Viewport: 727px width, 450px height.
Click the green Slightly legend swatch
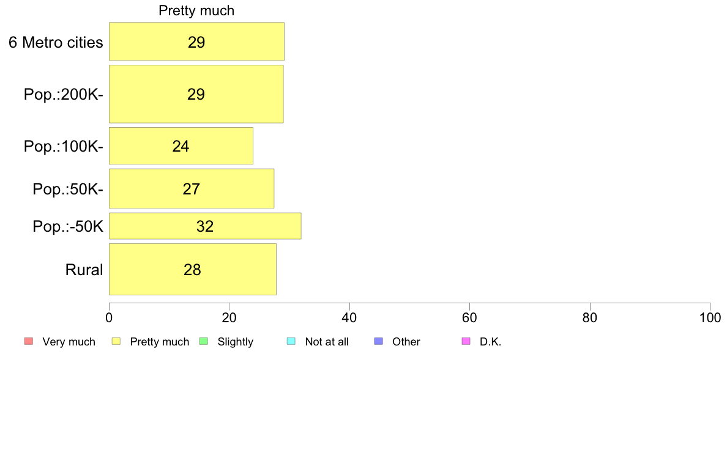click(x=204, y=342)
